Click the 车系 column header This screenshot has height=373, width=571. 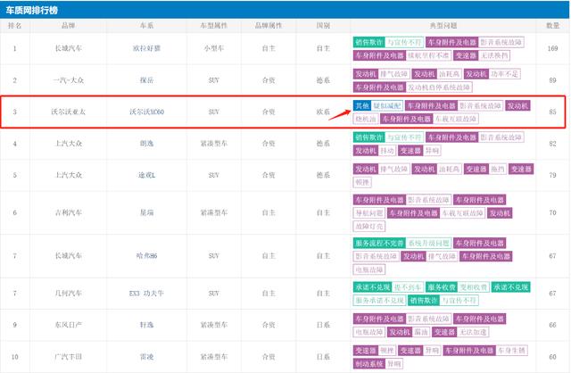[x=146, y=26]
